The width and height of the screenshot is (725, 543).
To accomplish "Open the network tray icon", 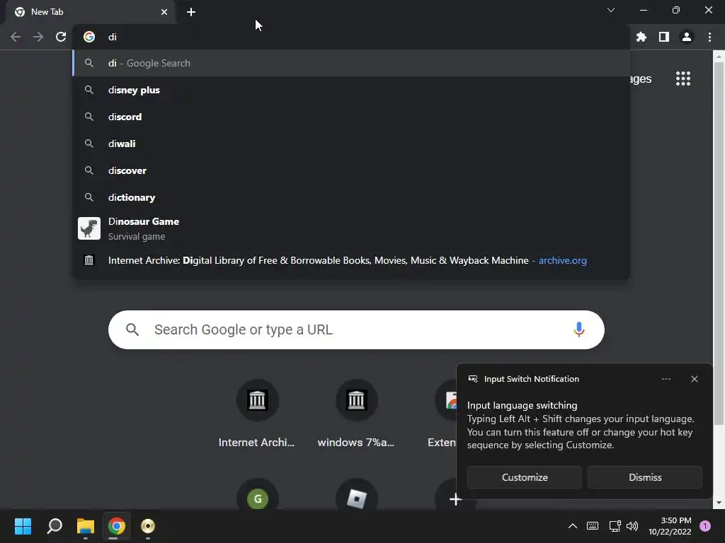I will click(x=615, y=526).
